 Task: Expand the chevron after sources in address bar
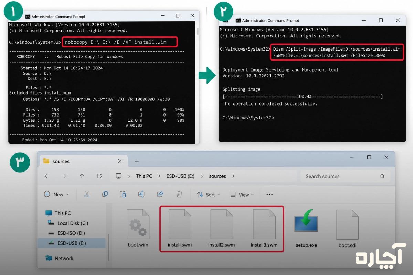coord(233,176)
